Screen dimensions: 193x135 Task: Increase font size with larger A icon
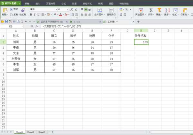point(72,9)
